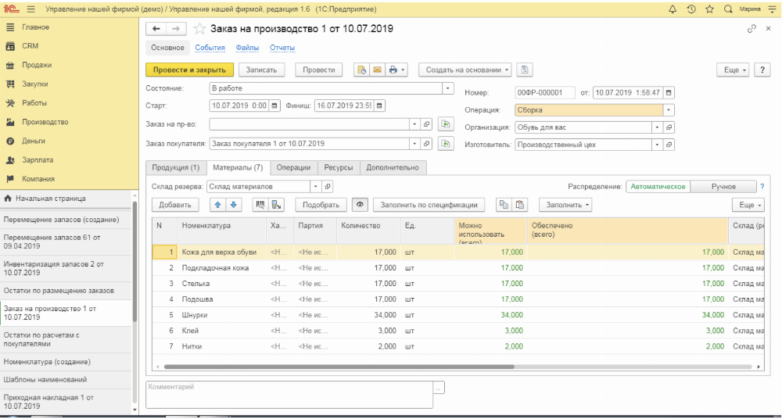Load data from terminal icon
The image size is (782, 419).
(276, 205)
